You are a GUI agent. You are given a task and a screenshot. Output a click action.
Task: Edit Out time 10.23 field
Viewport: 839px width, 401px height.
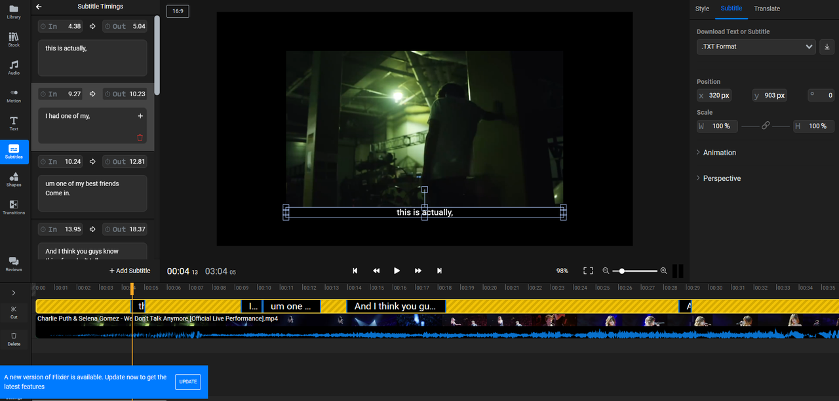click(x=125, y=94)
